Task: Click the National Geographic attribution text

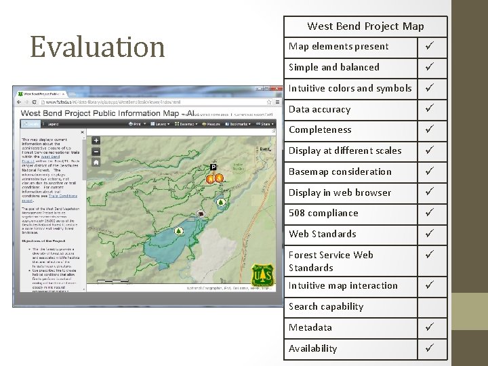Action: (229, 289)
